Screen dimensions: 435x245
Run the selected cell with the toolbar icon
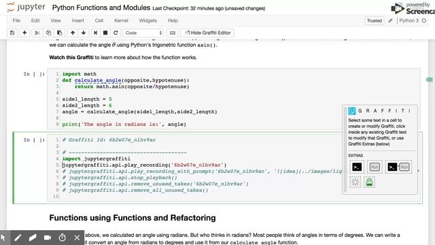tap(95, 33)
